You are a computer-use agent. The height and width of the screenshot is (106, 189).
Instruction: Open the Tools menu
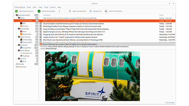46,7
